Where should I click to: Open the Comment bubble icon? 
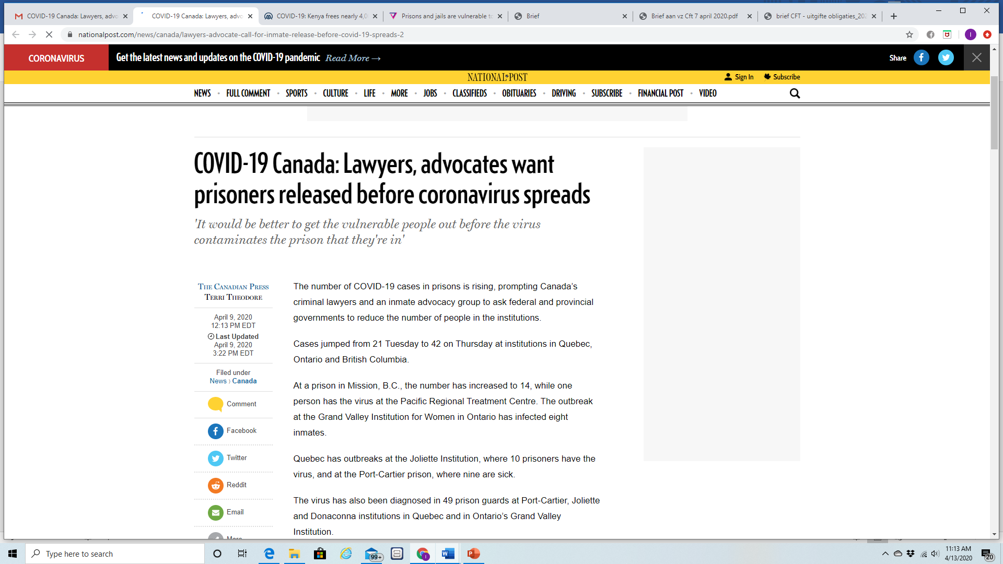(x=215, y=404)
